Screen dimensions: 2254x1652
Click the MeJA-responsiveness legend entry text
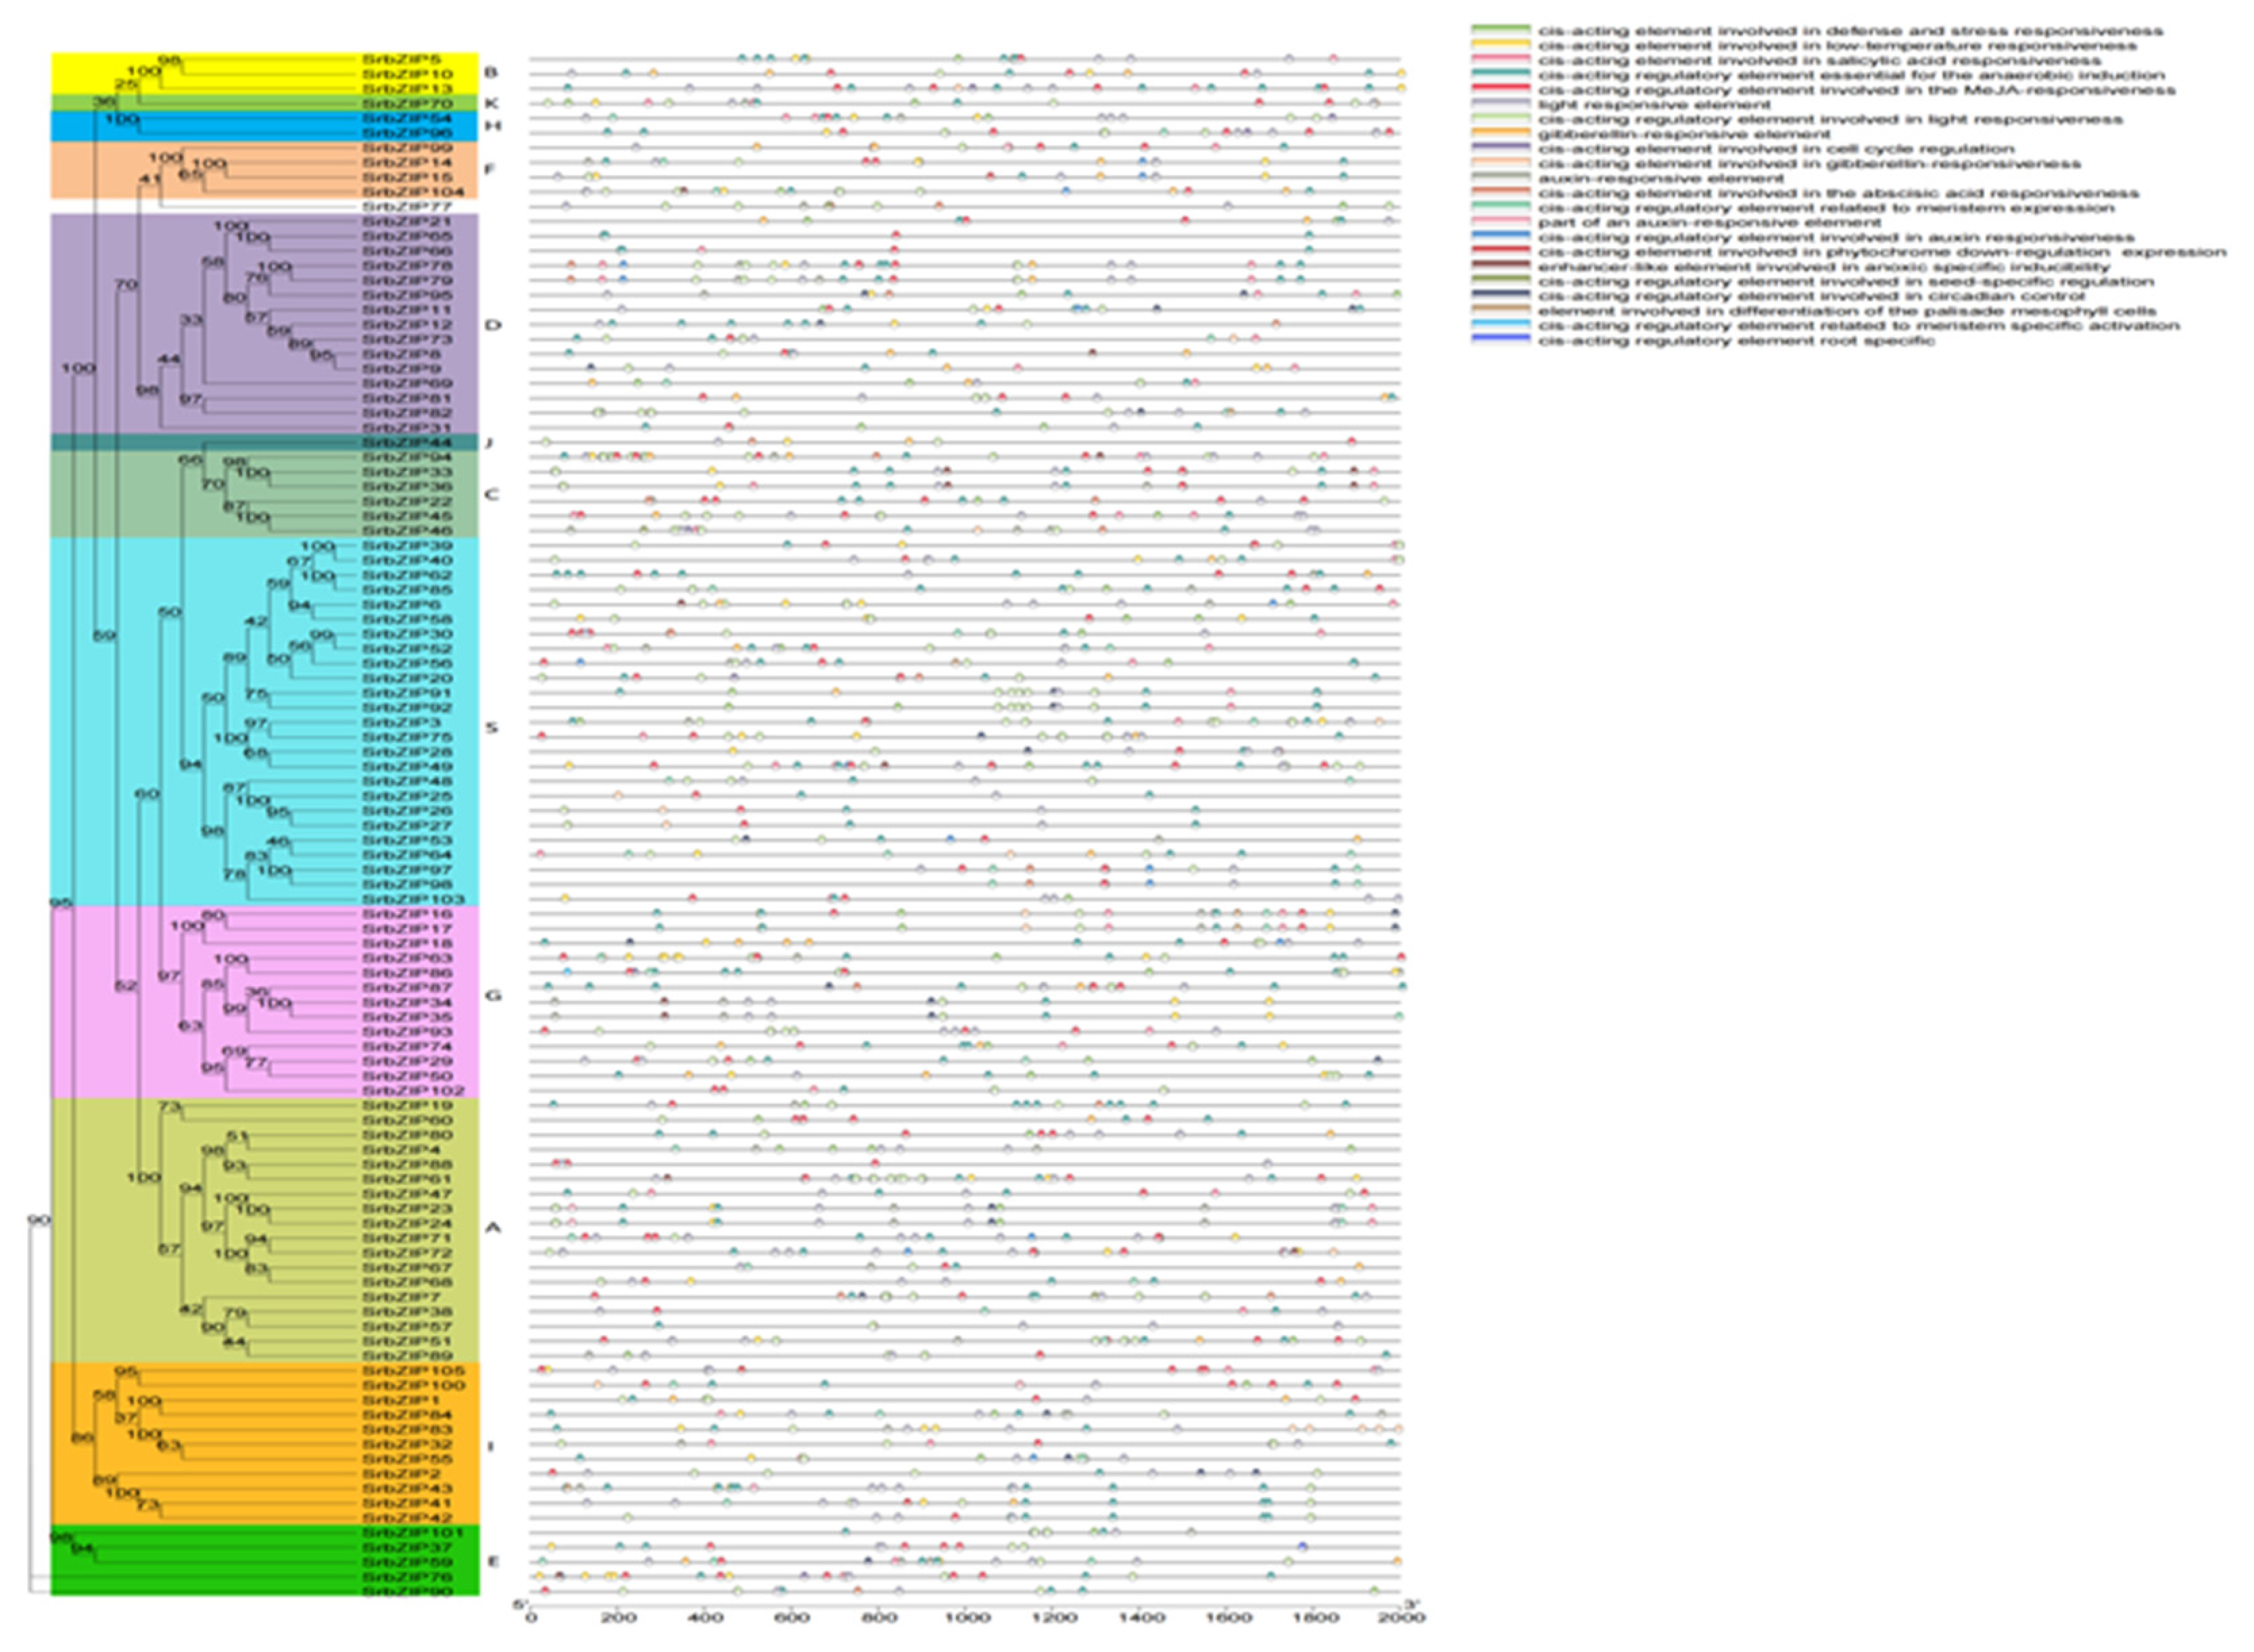click(1856, 90)
